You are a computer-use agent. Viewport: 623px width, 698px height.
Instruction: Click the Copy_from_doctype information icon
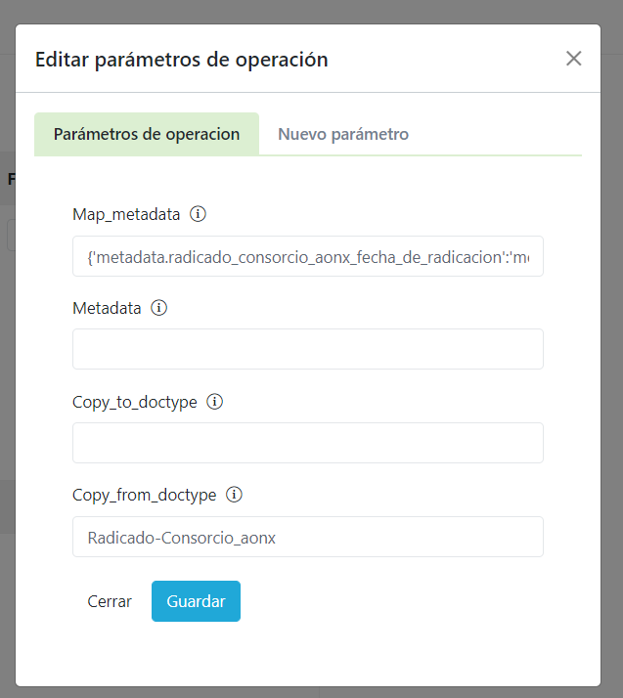234,495
